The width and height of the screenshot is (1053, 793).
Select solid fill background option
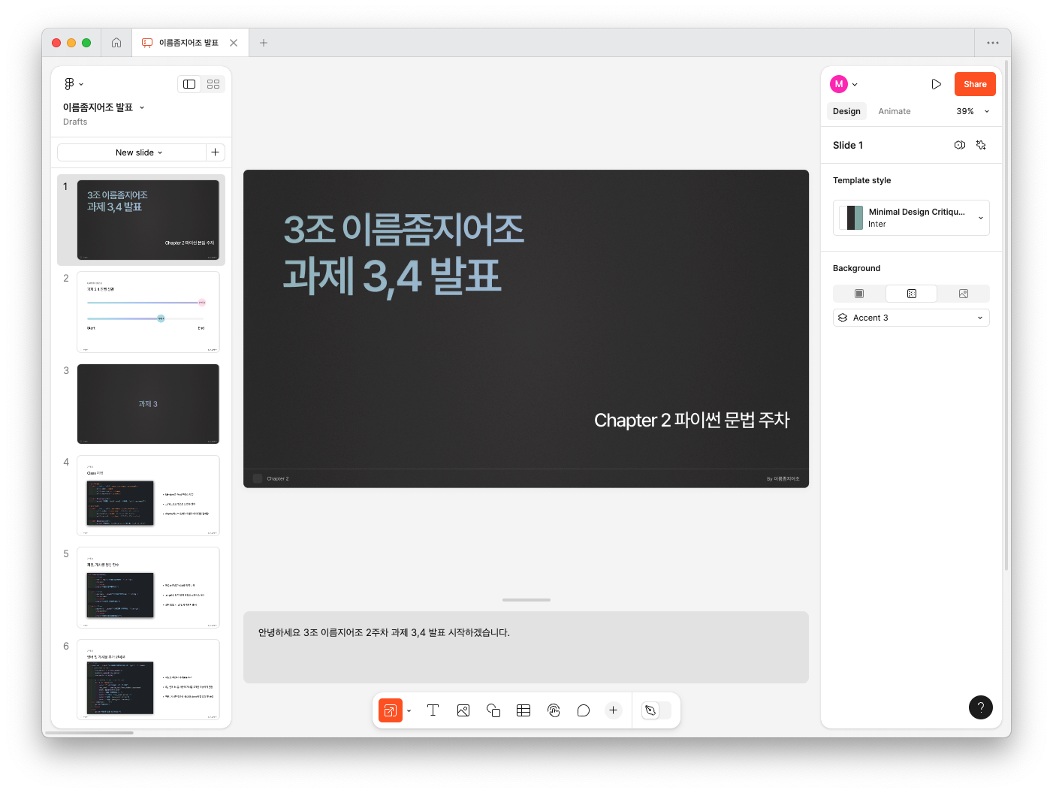(x=859, y=294)
